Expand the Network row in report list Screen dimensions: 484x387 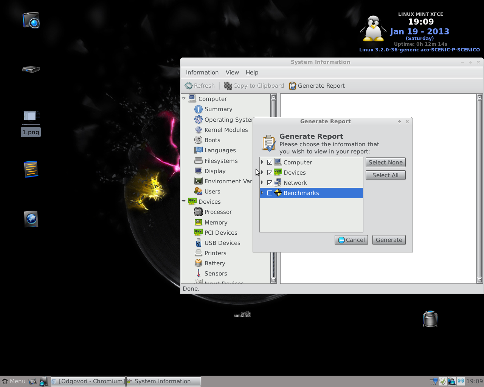(x=262, y=183)
